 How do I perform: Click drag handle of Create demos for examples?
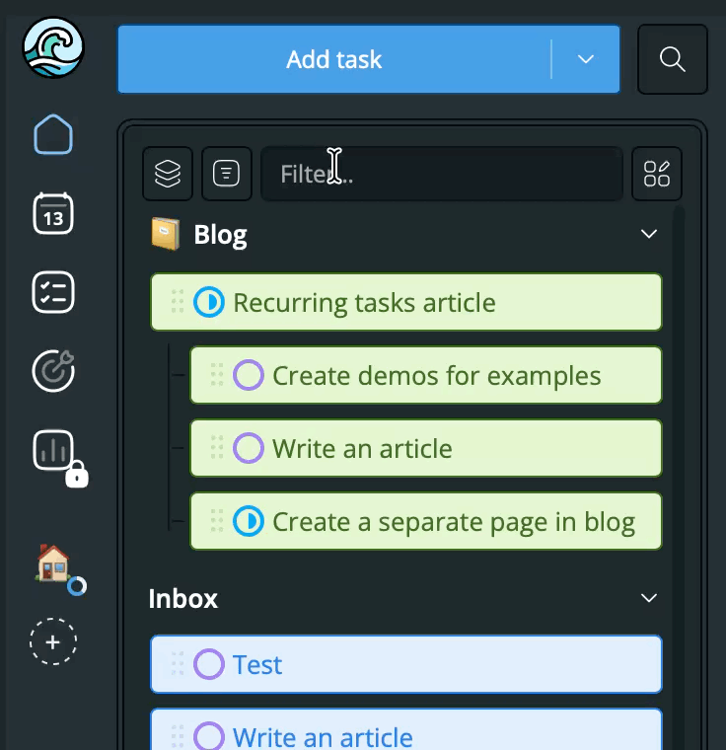(217, 375)
